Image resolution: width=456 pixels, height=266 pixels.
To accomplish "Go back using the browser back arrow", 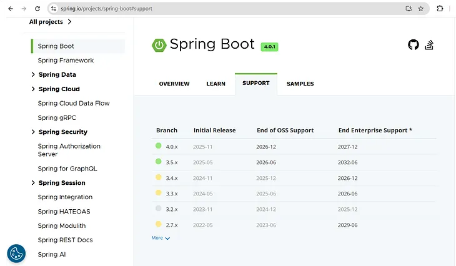I will pyautogui.click(x=11, y=9).
